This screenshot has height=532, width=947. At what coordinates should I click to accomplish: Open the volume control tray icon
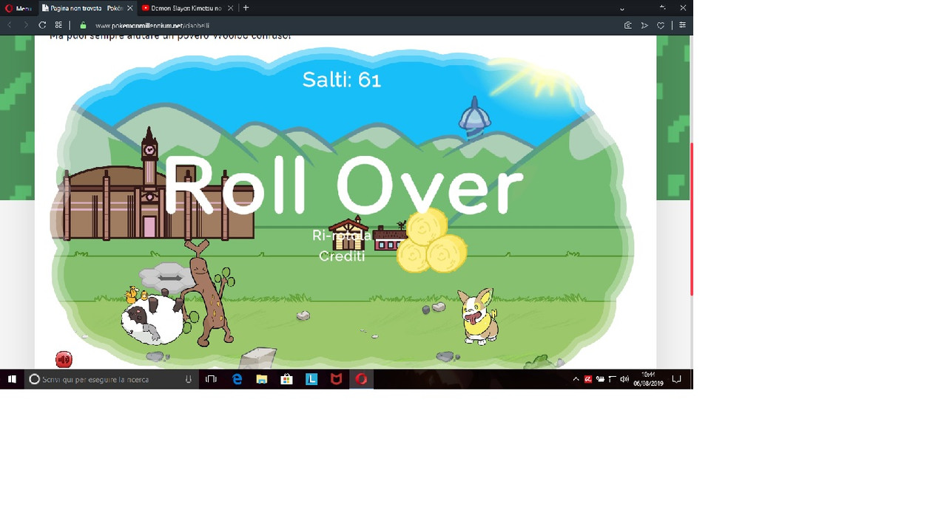tap(624, 379)
